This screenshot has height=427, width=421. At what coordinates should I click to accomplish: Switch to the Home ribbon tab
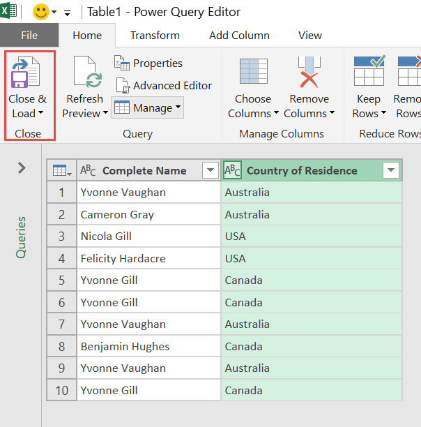87,36
